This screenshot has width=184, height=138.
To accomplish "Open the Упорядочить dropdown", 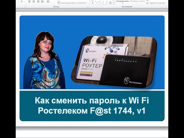I will (122, 2).
